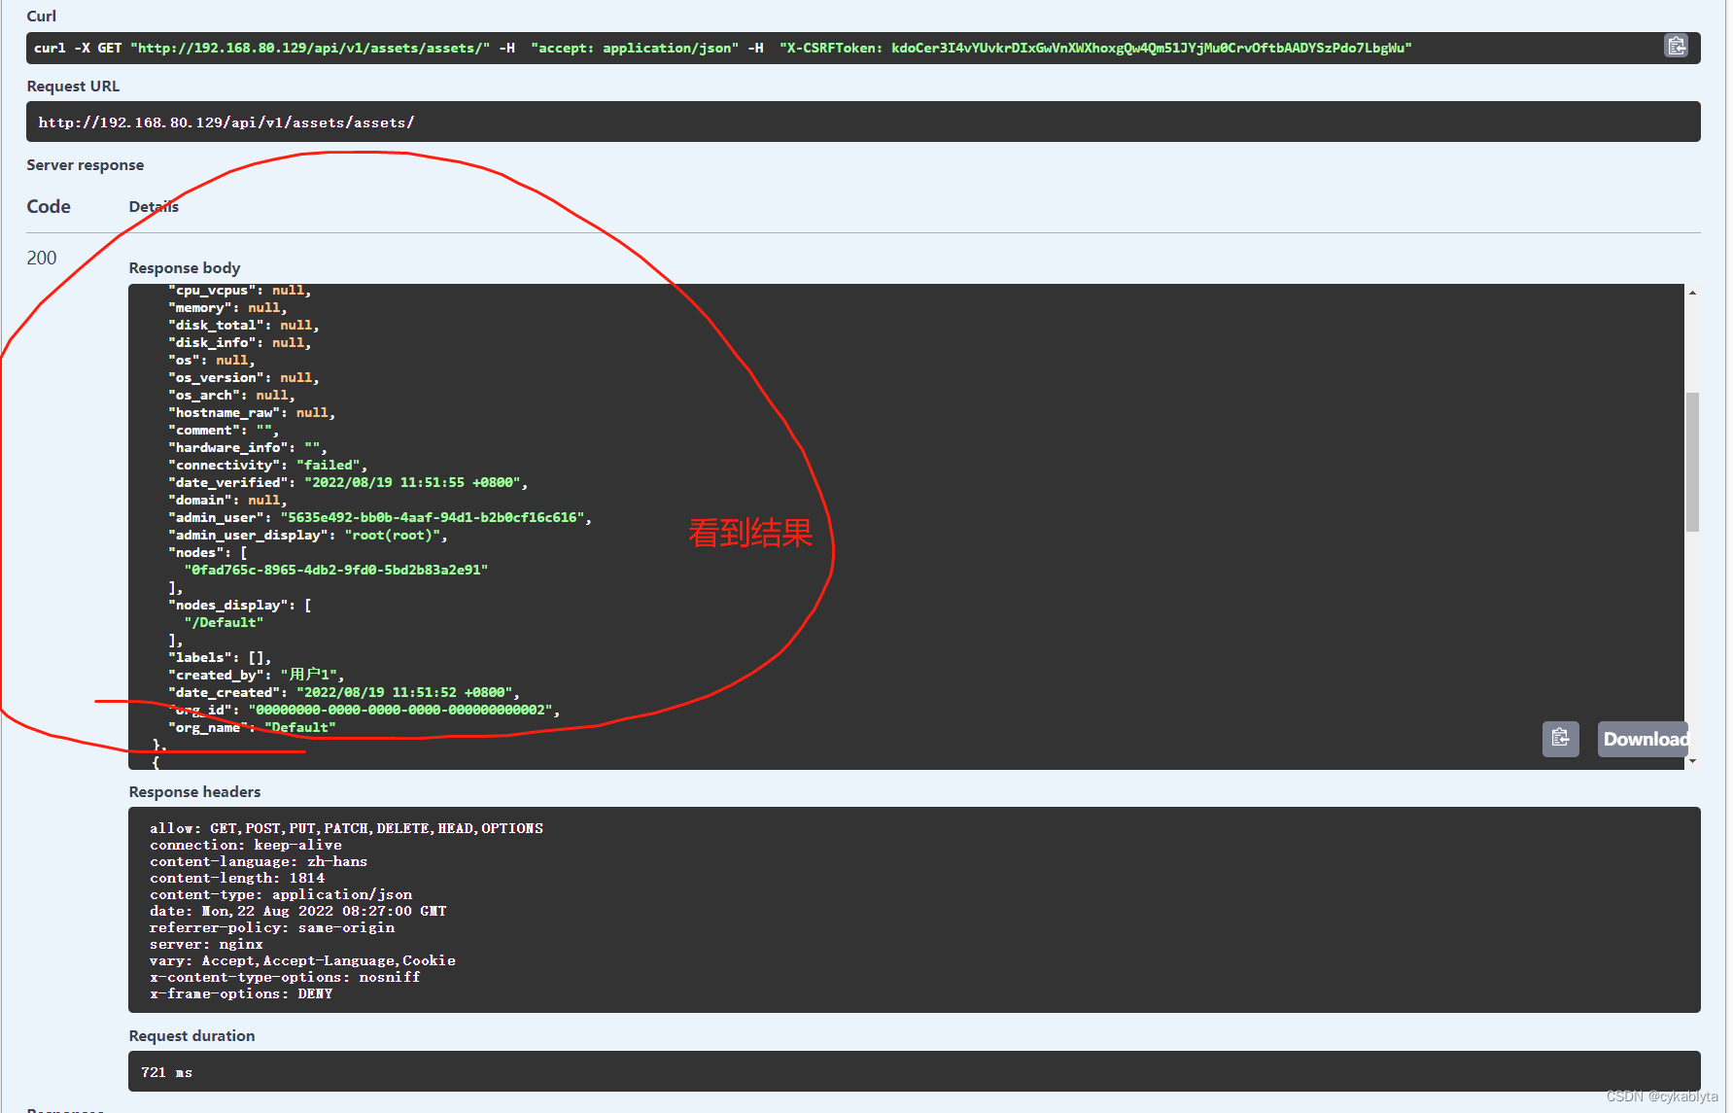This screenshot has width=1733, height=1113.
Task: Click the x-frame-options: DENY header
Action: (241, 993)
